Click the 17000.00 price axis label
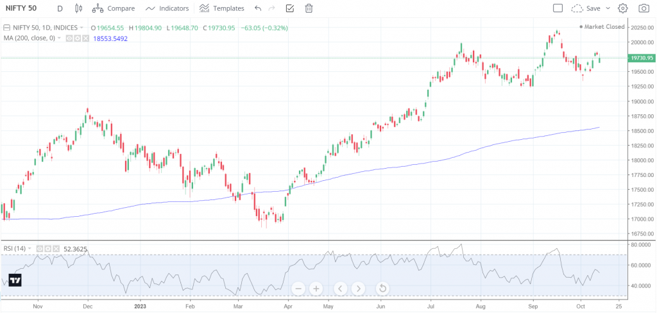Viewport: 657px width, 313px height. 642,219
